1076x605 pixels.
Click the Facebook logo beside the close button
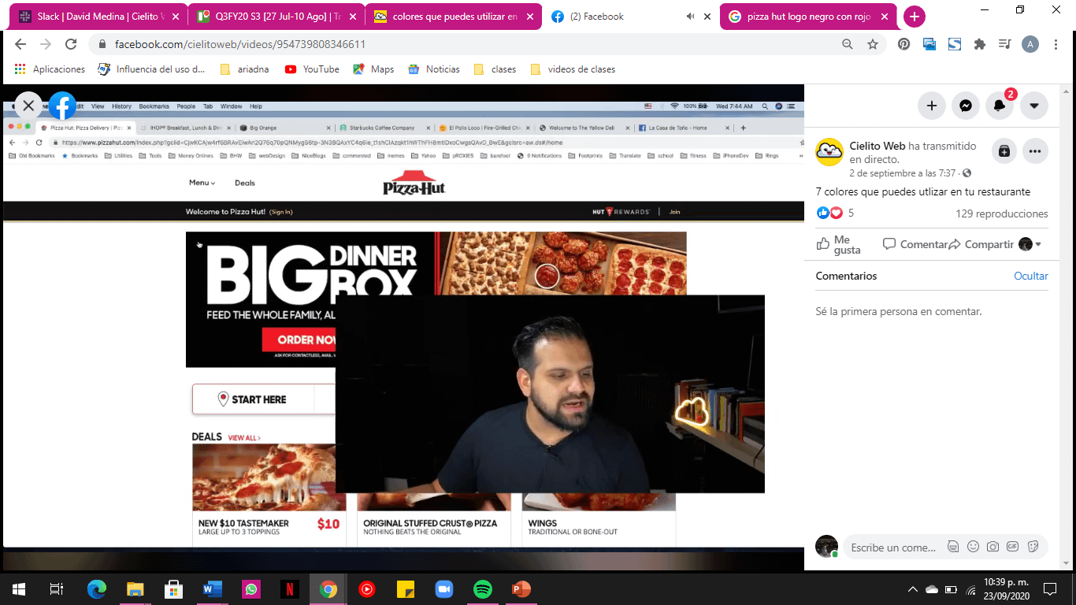[x=62, y=106]
